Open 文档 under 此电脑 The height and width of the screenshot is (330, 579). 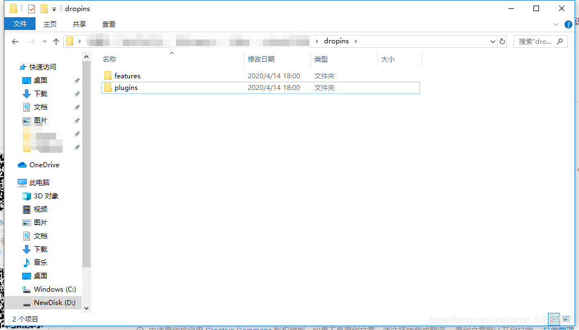coord(40,236)
